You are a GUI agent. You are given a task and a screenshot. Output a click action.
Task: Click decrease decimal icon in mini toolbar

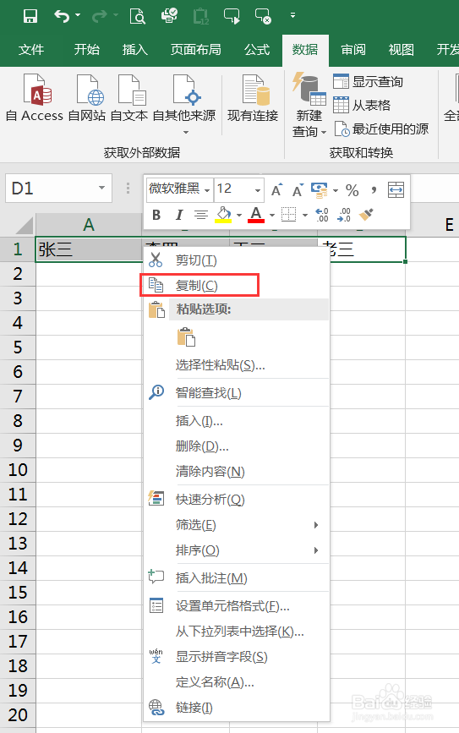(x=344, y=215)
